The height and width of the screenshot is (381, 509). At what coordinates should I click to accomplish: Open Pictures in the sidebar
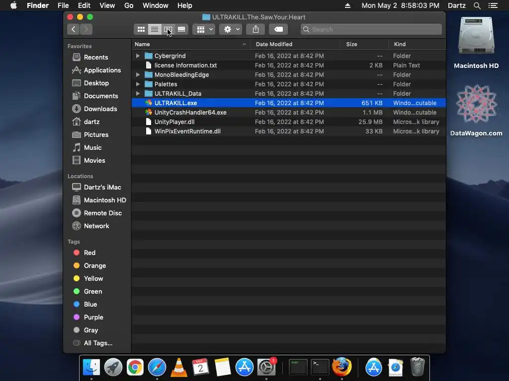[96, 135]
